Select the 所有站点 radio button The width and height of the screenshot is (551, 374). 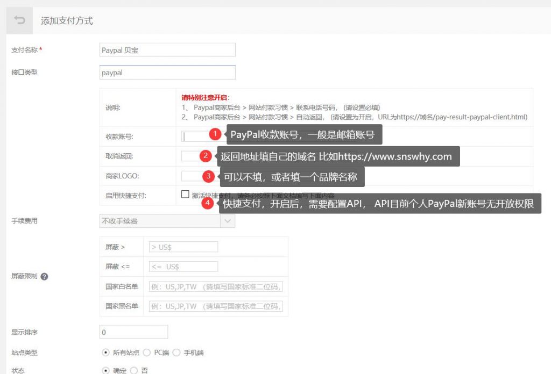point(105,353)
